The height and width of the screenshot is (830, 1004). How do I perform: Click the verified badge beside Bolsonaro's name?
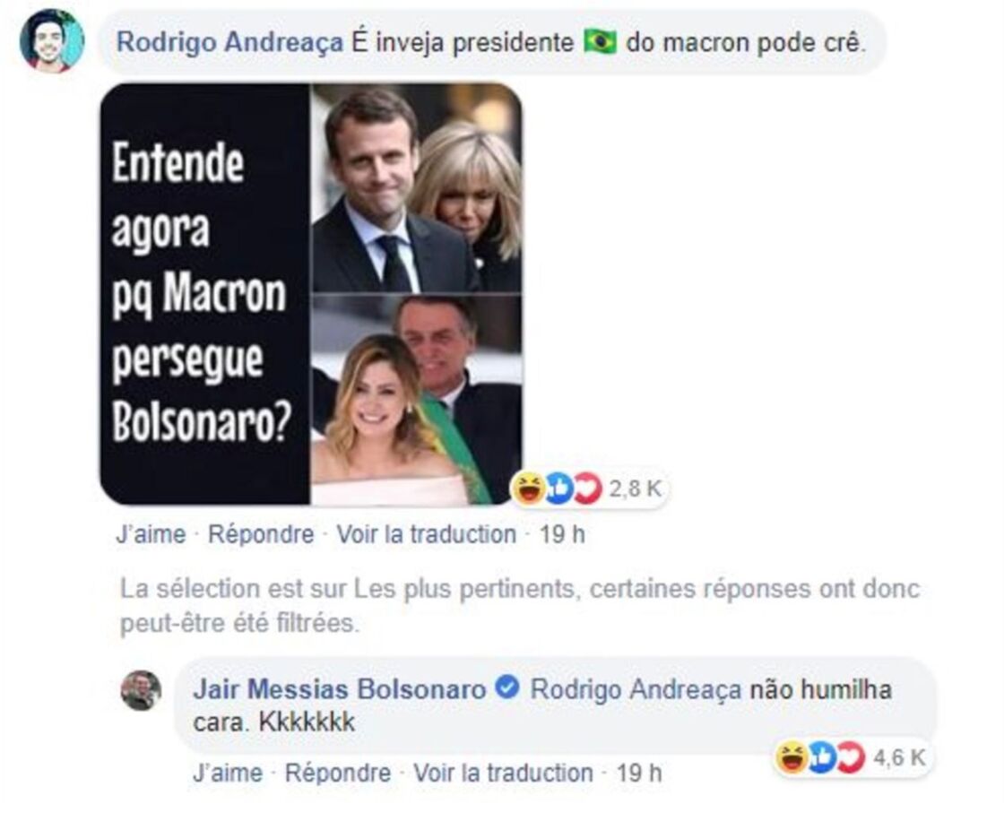click(x=508, y=688)
